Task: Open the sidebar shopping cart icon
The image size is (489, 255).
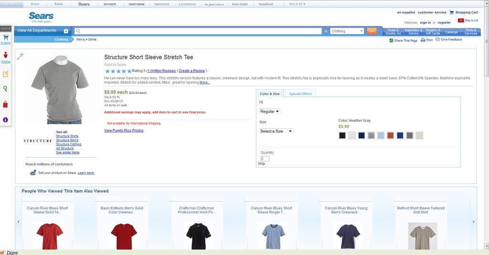Action: tap(6, 37)
